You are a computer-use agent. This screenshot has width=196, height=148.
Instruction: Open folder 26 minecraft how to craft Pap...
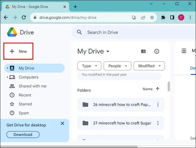121,104
